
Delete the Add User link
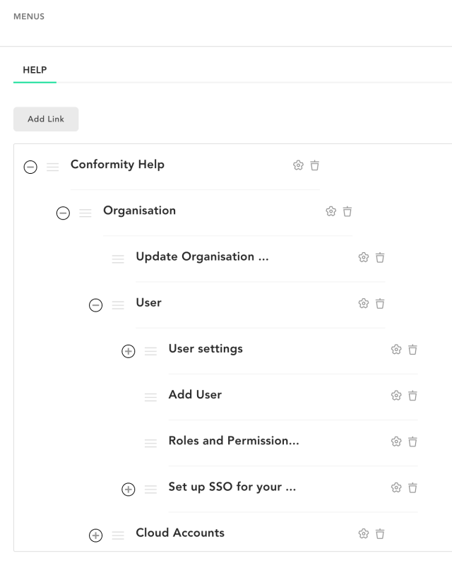412,396
